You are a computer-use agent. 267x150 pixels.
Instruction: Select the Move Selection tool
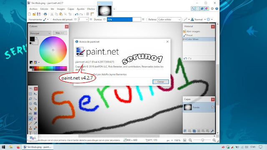click(35, 99)
